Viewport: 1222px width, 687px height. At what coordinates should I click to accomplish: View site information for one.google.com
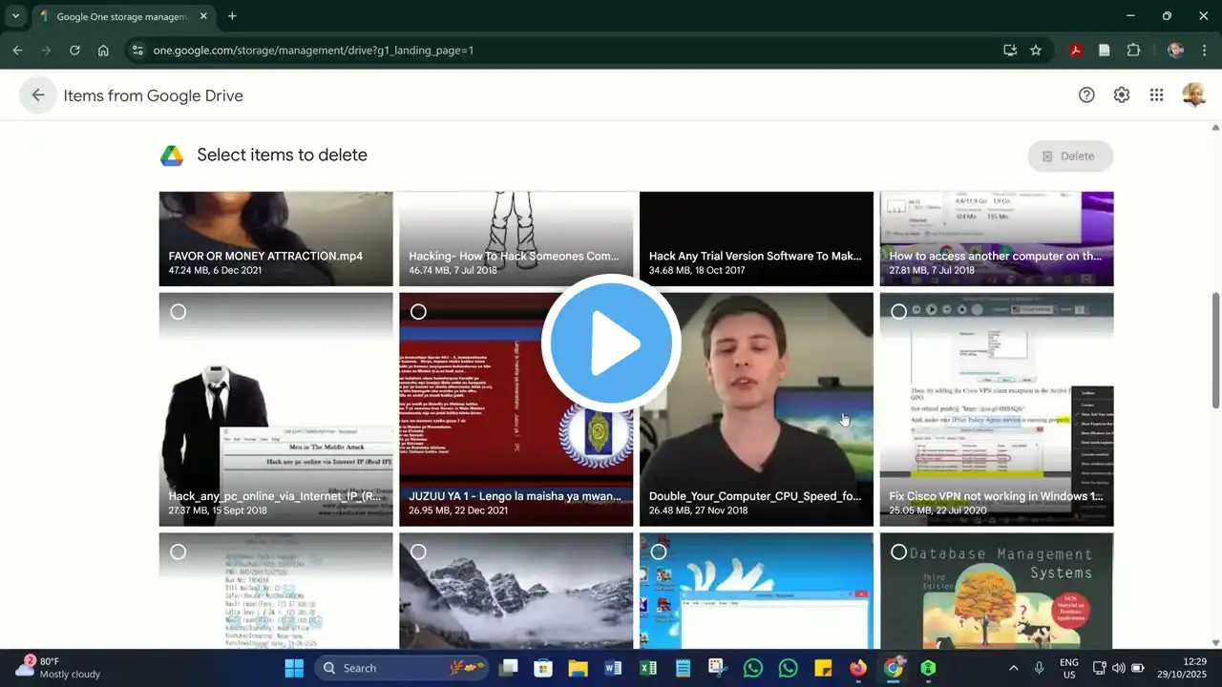137,51
